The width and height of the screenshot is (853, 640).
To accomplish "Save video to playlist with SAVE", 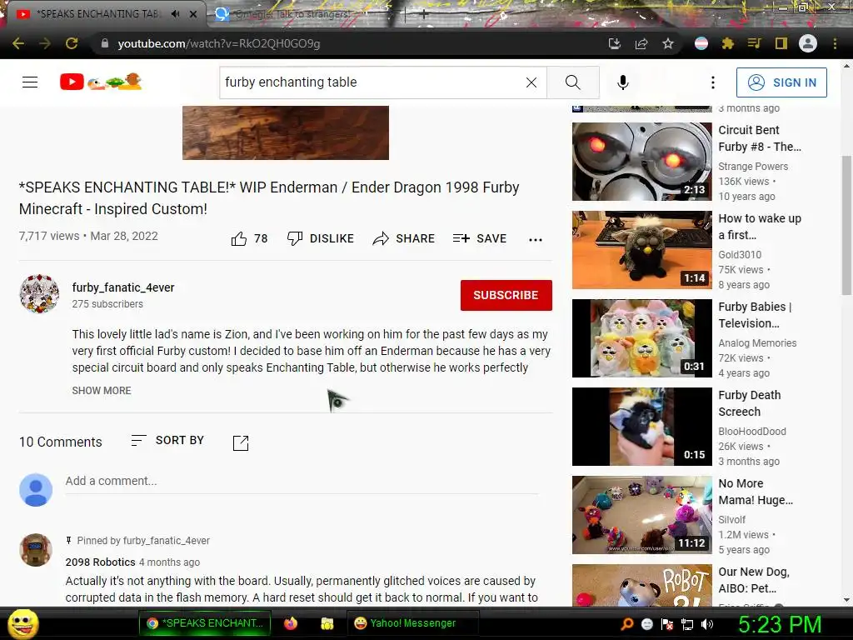I will tap(479, 238).
